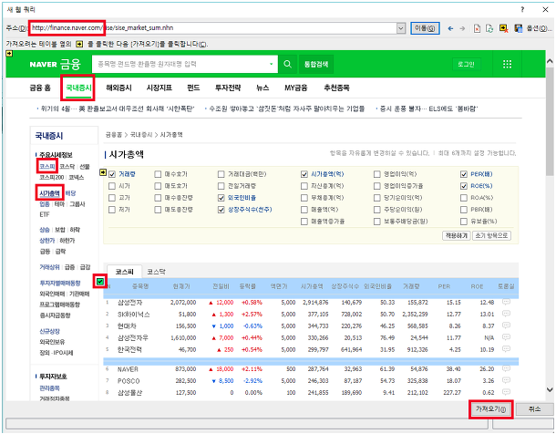Click the hide table icons toolbar button

tap(504, 28)
